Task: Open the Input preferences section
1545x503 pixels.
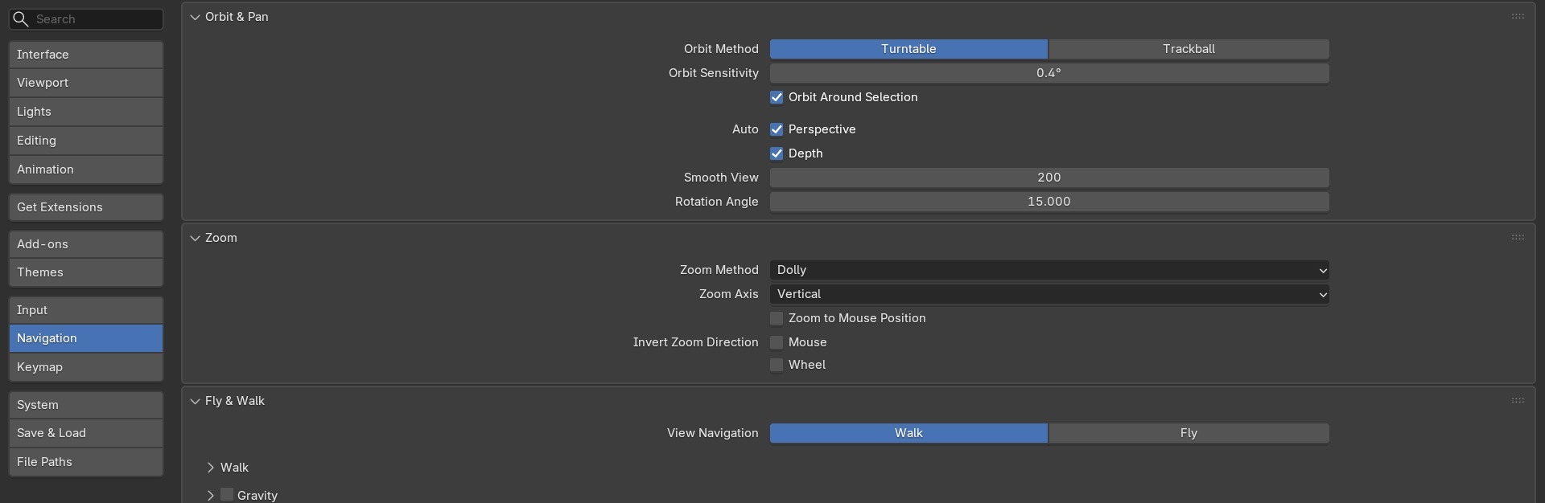Action: click(x=86, y=310)
